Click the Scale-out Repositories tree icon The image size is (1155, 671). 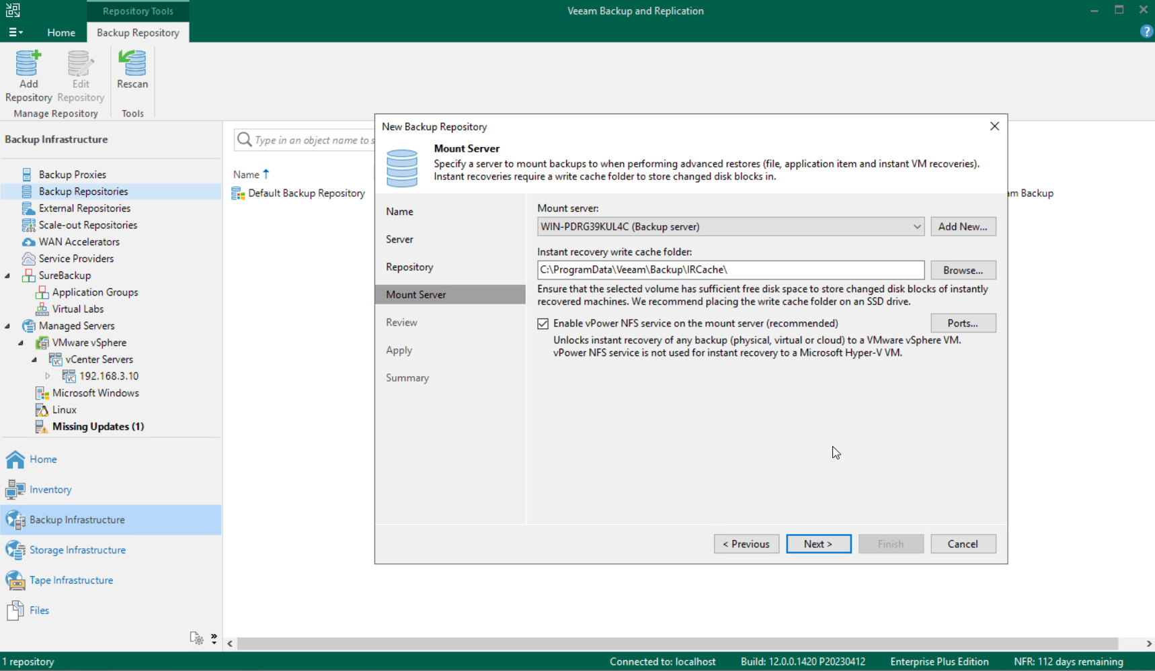[28, 225]
